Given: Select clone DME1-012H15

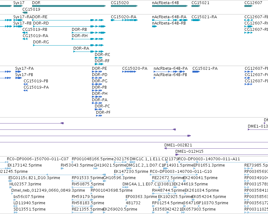Looking at the screenshot, I should click(x=222, y=155).
